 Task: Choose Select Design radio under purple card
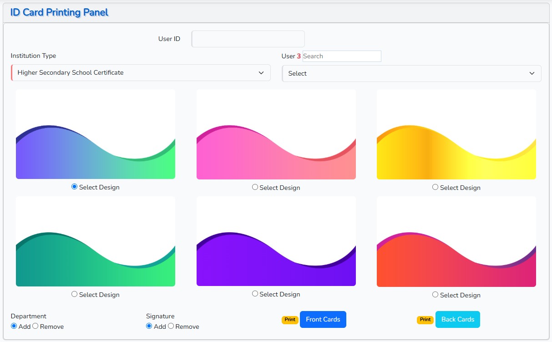(x=255, y=294)
